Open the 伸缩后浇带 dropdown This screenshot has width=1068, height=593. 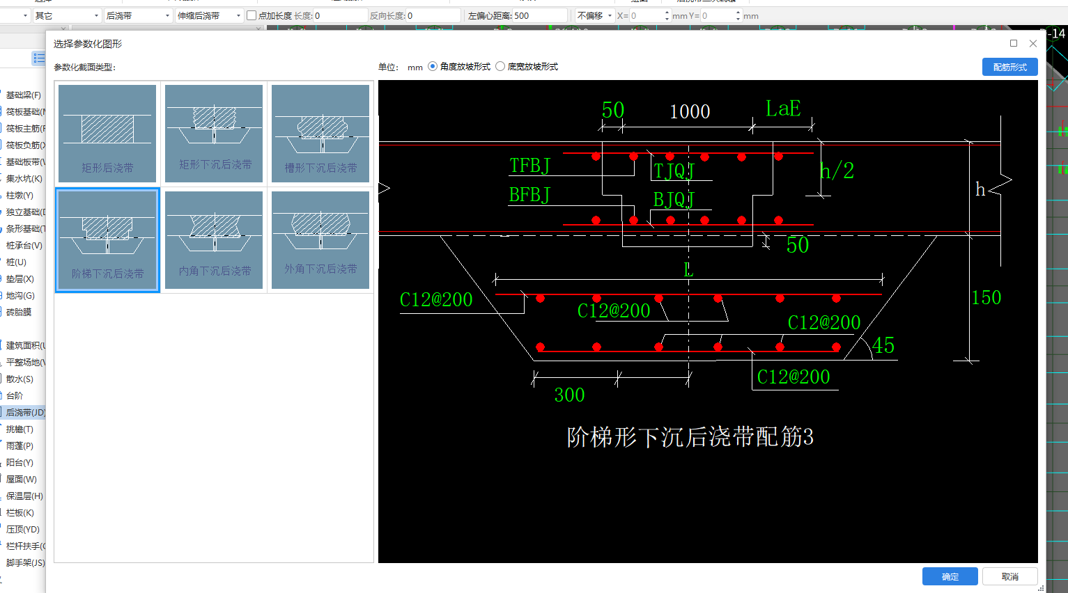(x=209, y=15)
